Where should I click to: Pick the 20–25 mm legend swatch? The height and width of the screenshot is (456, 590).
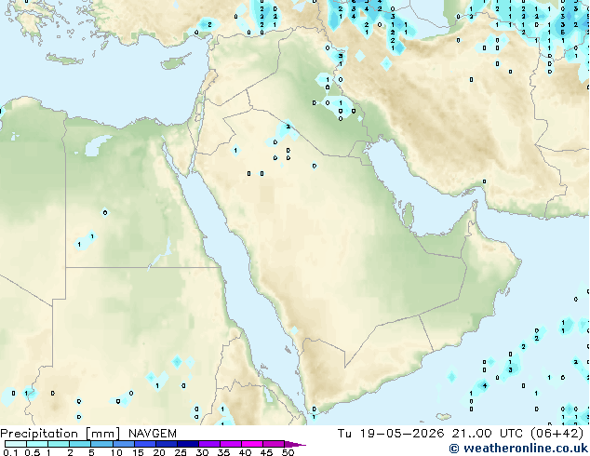coord(166,444)
